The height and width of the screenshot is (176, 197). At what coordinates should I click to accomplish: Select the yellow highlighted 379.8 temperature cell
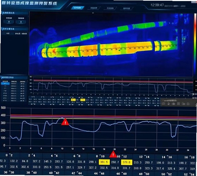click(x=127, y=162)
